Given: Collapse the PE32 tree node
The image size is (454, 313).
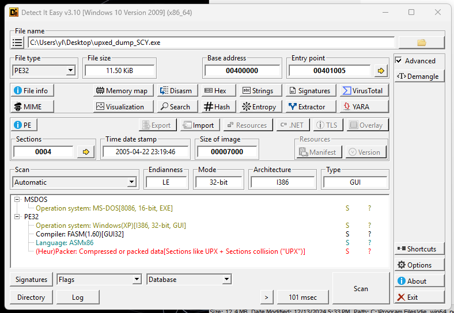Looking at the screenshot, I should coord(17,217).
